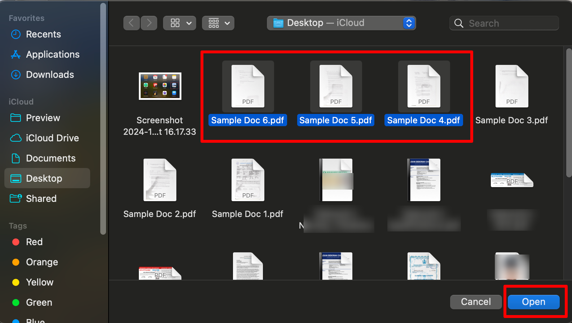Click the Sample Doc 3.pdf filename label
The height and width of the screenshot is (323, 572).
click(512, 120)
